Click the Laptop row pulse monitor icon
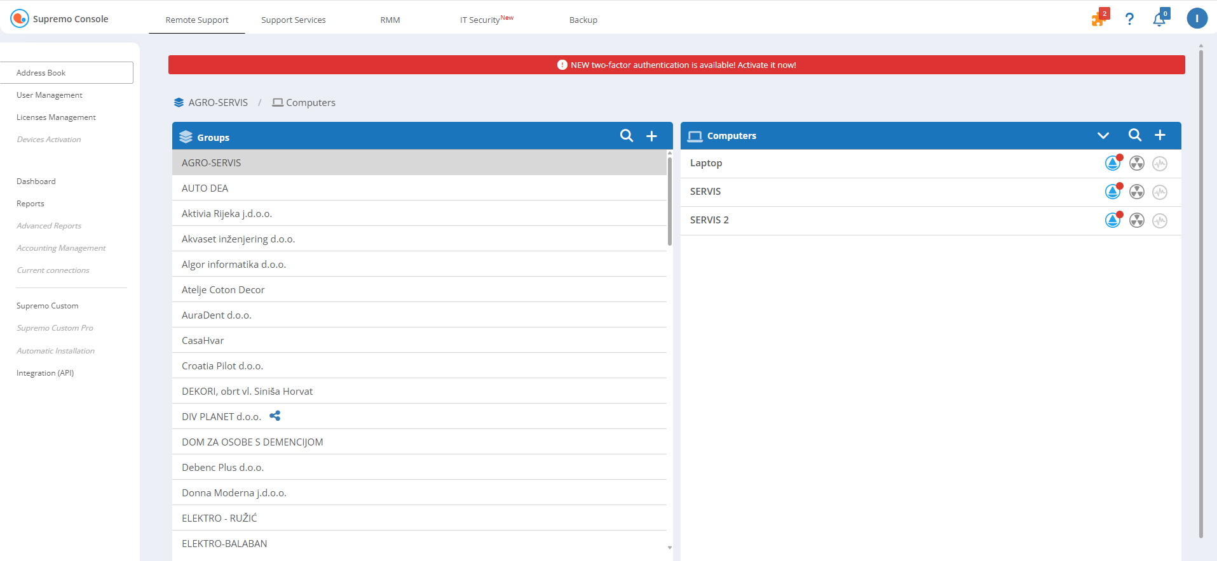Image resolution: width=1217 pixels, height=561 pixels. [1160, 164]
